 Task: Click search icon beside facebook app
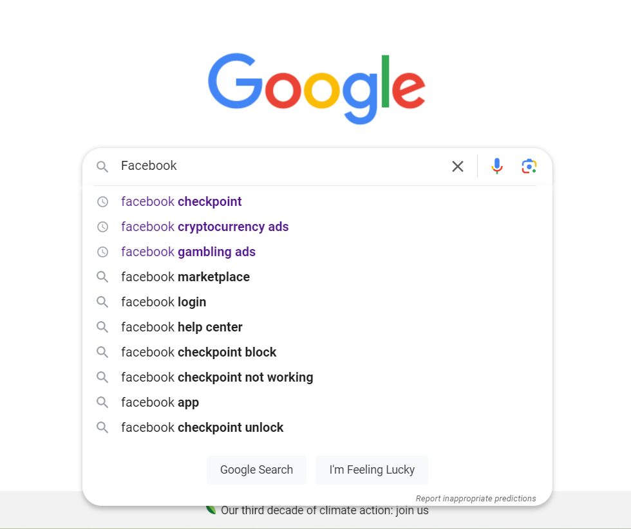(102, 402)
